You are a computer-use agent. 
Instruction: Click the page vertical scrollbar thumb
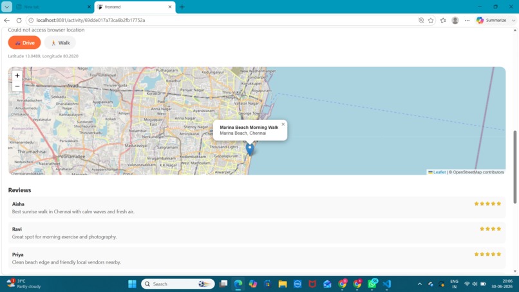point(514,167)
